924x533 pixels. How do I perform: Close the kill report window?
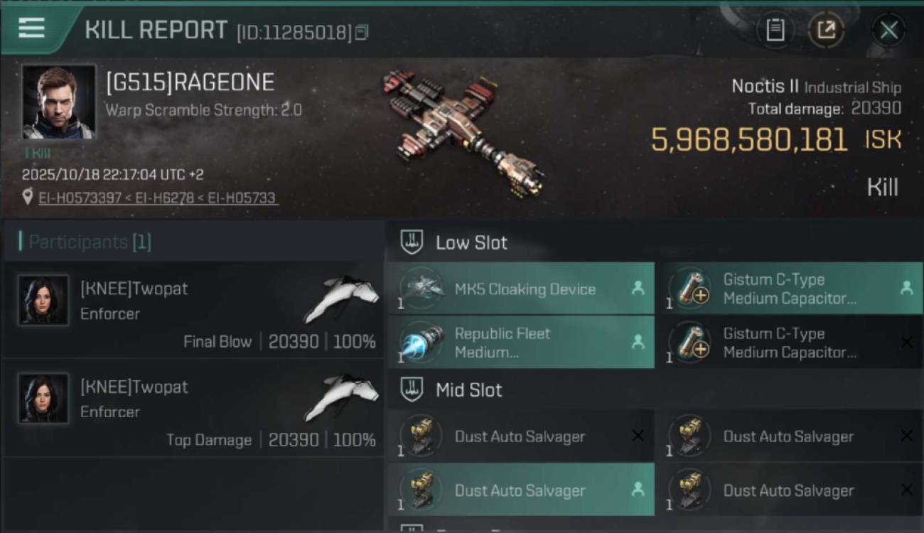(888, 30)
